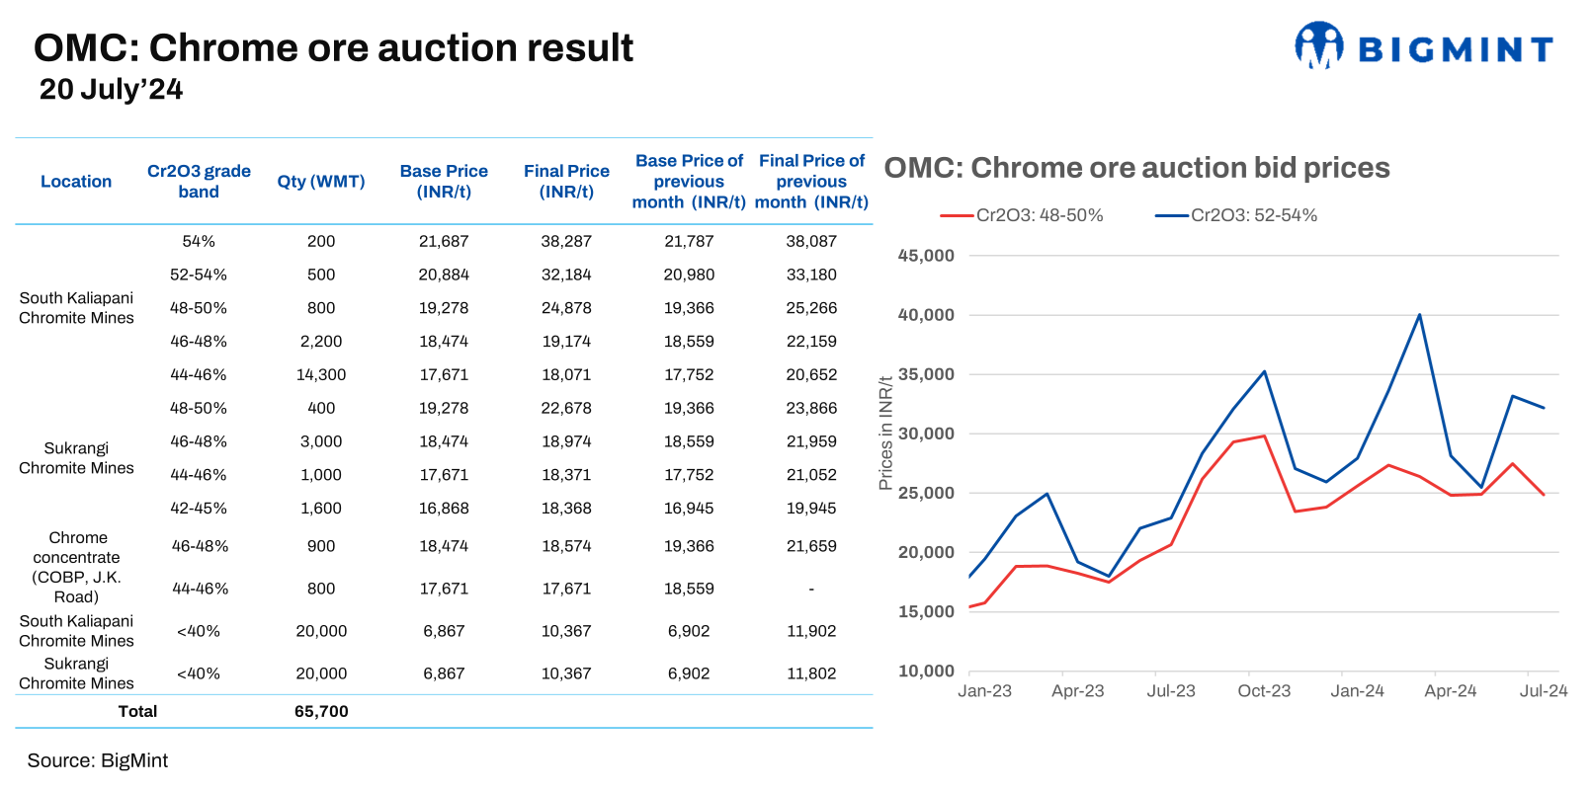
Task: Select Base Price of previous month header
Action: pos(689,182)
